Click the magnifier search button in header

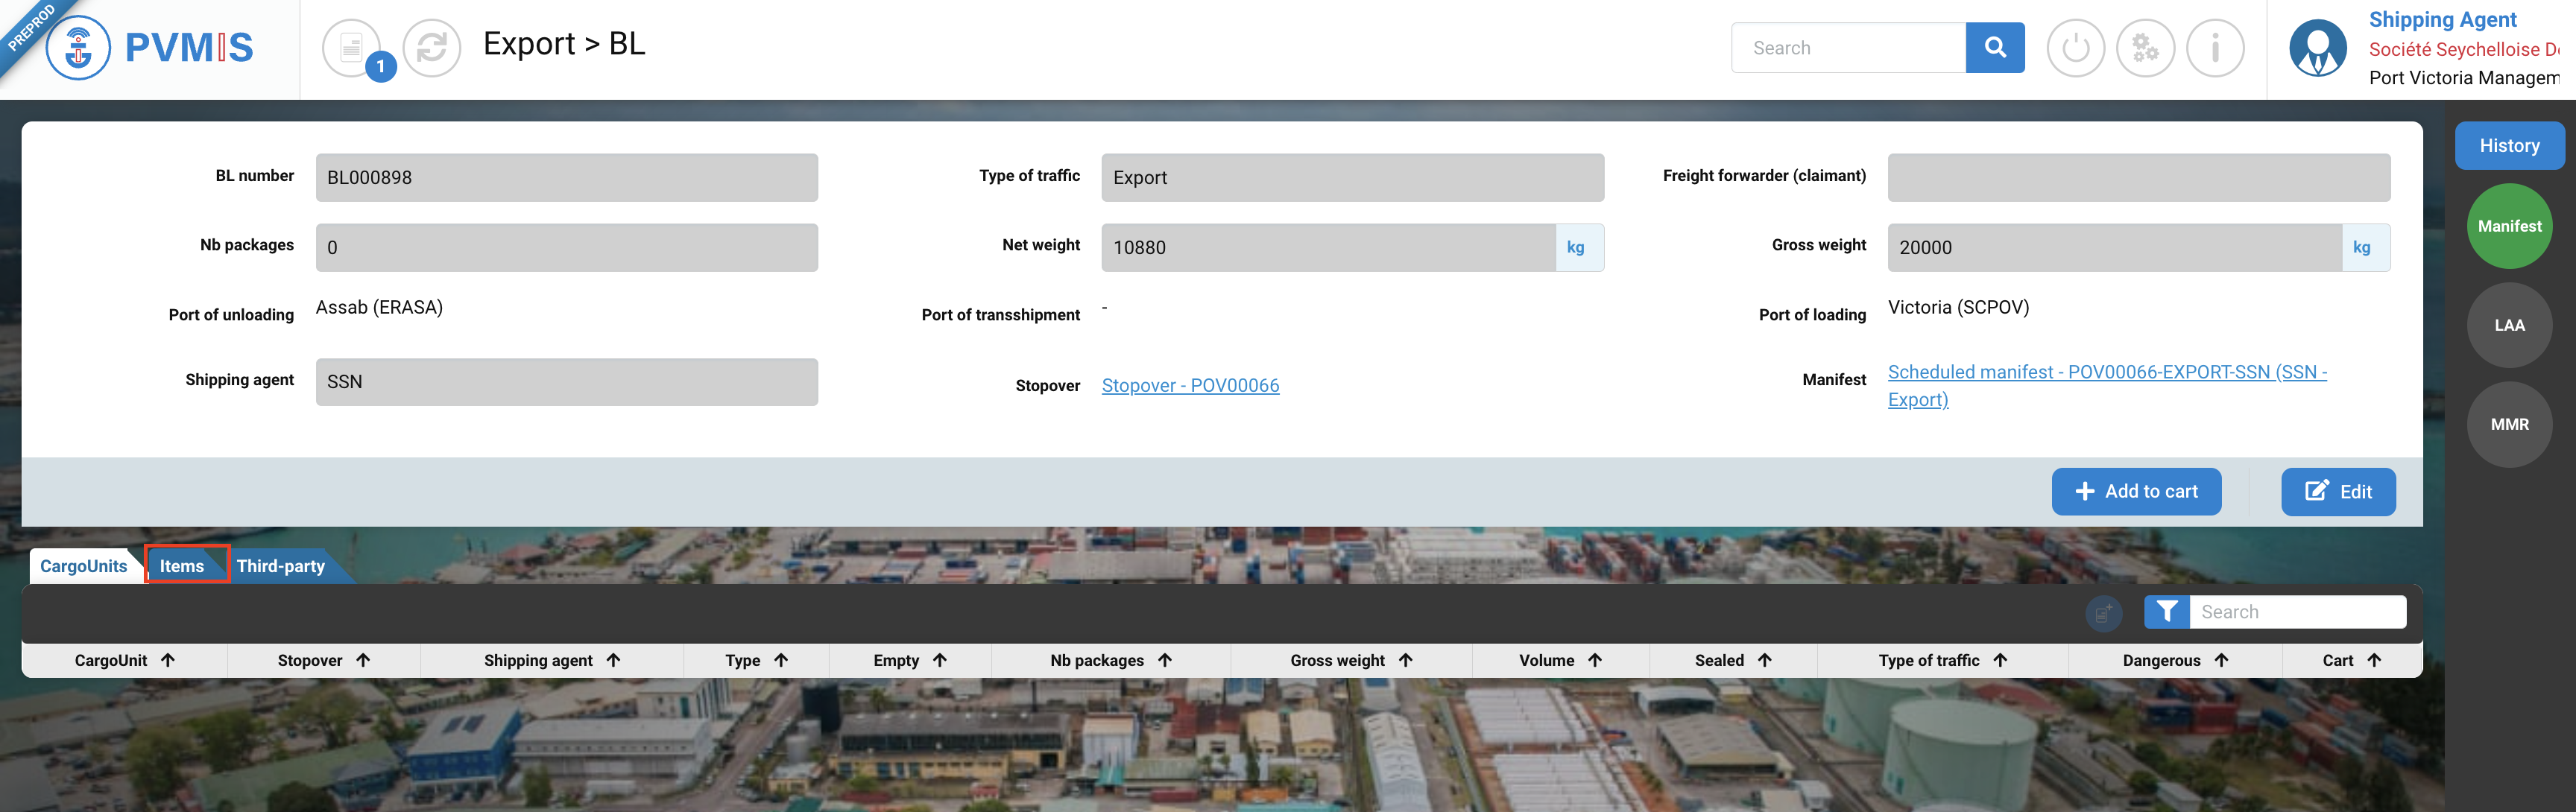click(x=1994, y=47)
